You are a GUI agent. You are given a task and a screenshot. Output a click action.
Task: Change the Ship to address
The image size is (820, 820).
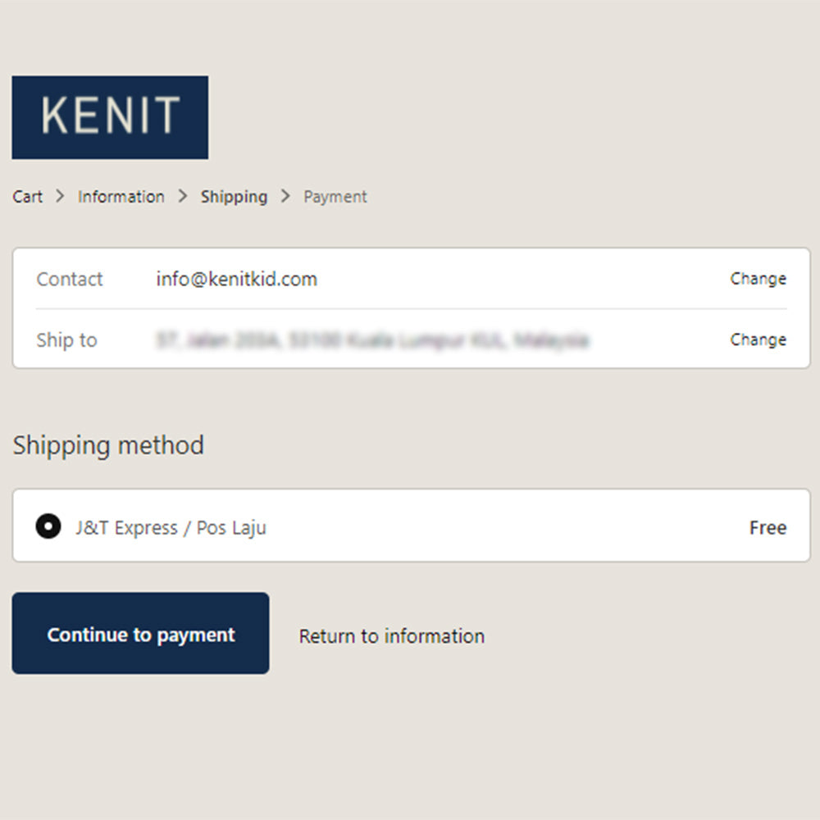point(758,339)
